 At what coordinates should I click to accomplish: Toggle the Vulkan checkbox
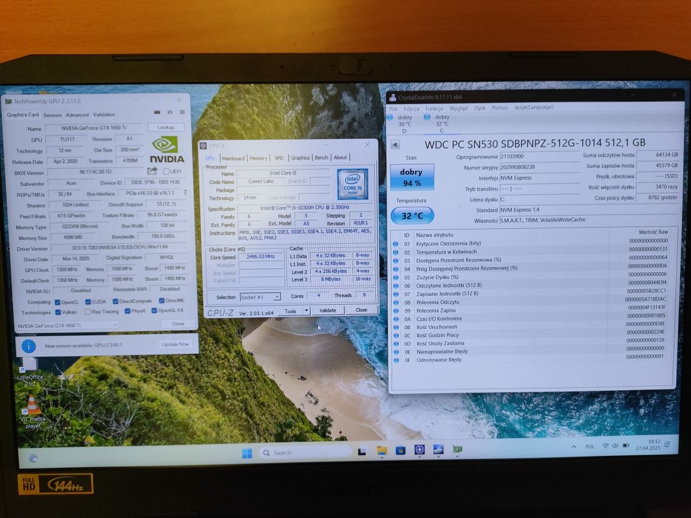pyautogui.click(x=58, y=312)
